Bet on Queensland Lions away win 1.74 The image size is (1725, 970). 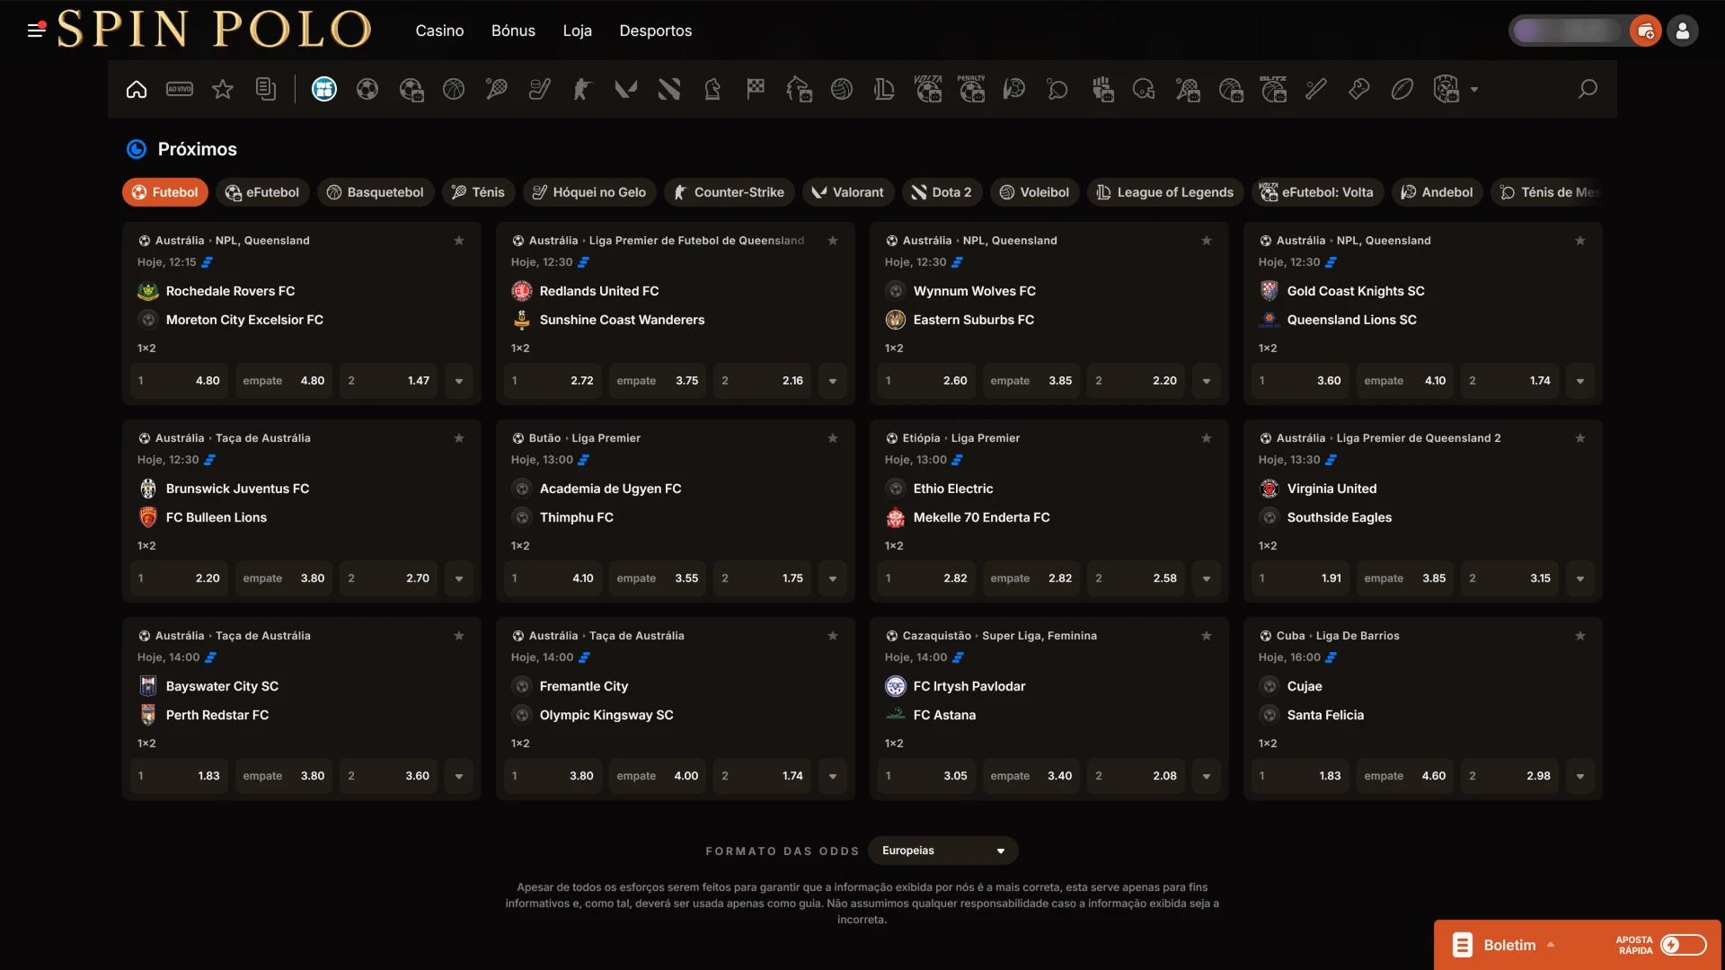(1509, 381)
